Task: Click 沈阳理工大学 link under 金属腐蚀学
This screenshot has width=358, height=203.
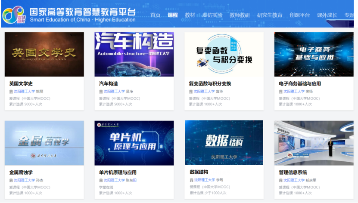Action: point(24,180)
